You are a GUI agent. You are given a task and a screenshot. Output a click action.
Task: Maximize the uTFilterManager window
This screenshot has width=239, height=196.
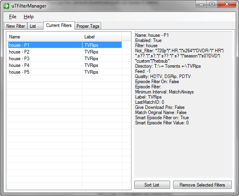point(212,4)
